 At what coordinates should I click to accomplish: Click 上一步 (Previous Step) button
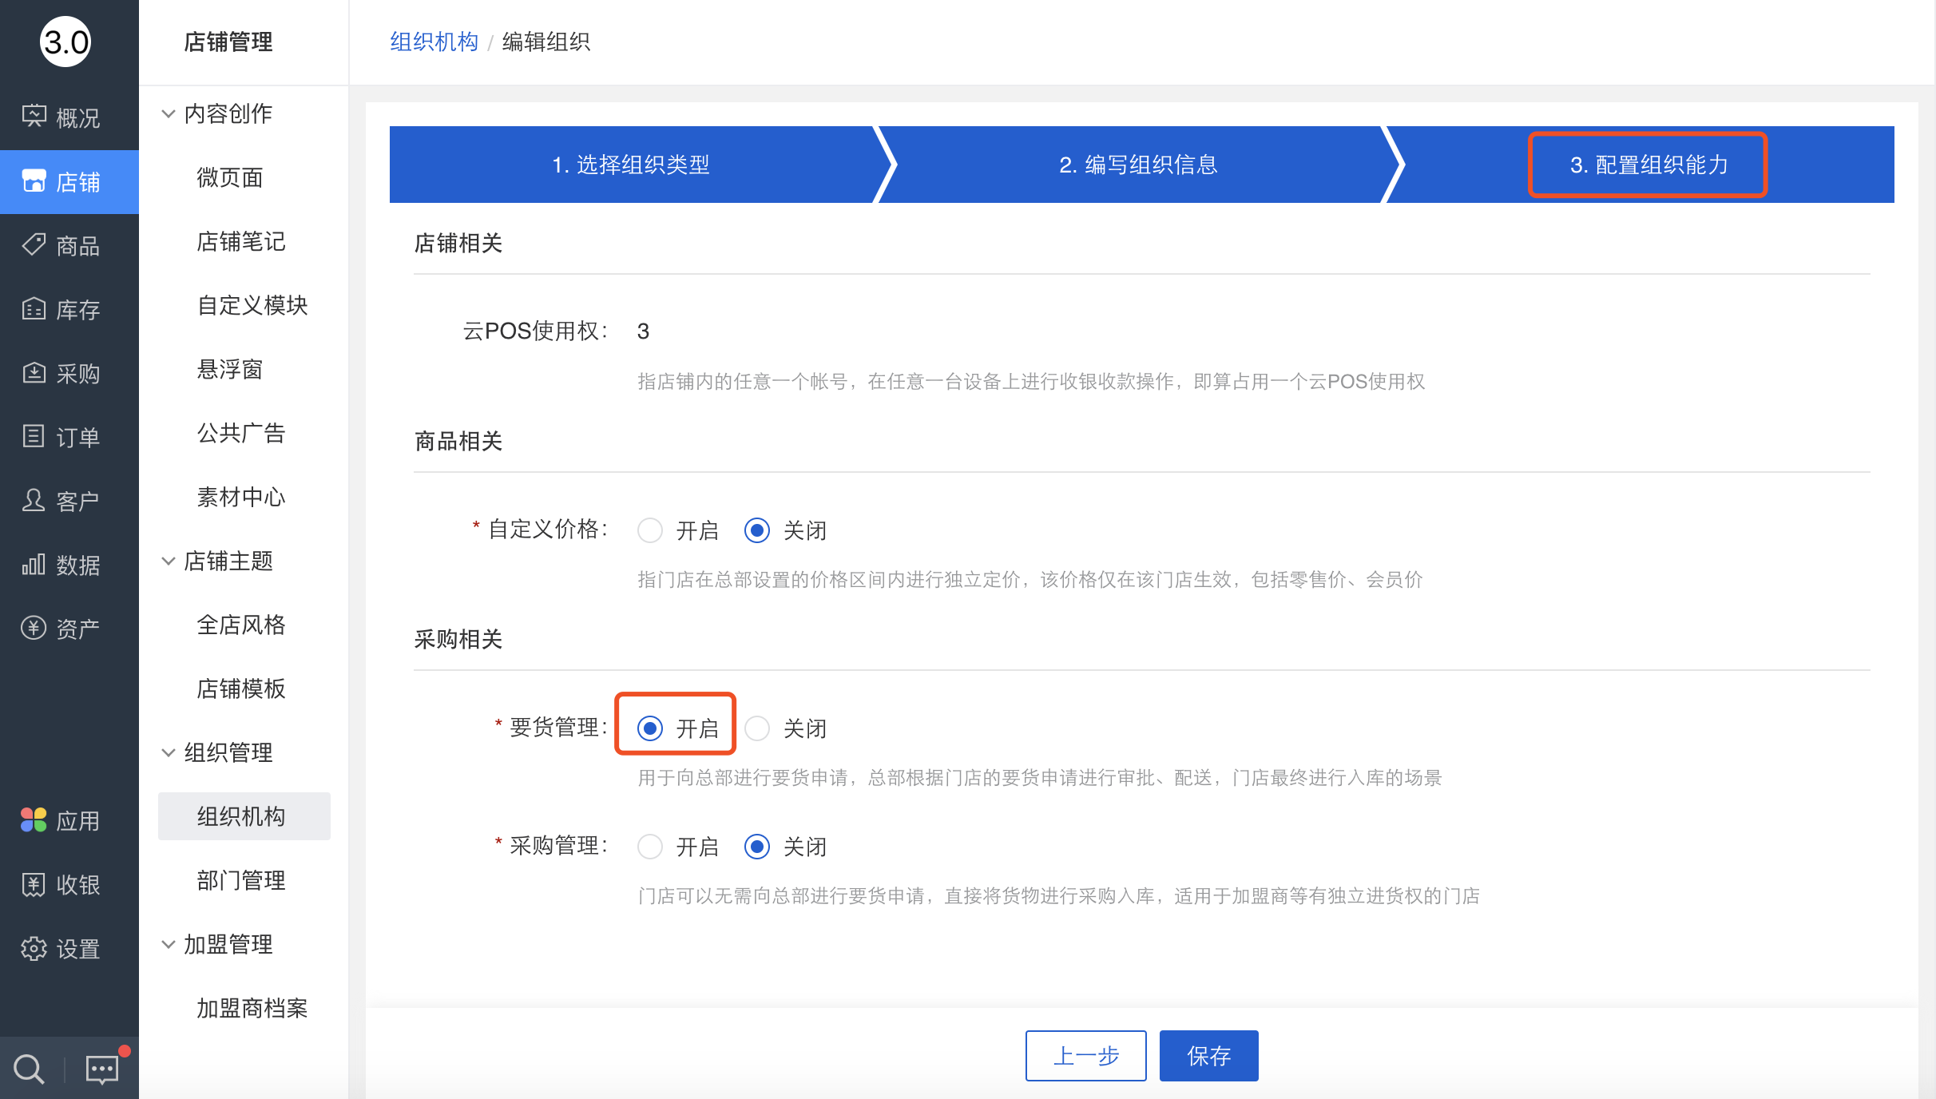1089,1057
